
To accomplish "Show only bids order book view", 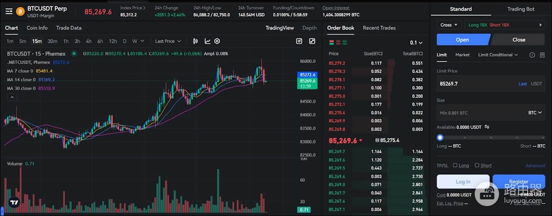I will pos(344,43).
